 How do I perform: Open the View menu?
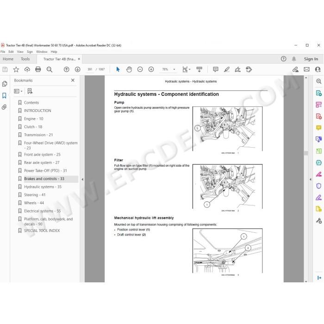click(x=20, y=52)
